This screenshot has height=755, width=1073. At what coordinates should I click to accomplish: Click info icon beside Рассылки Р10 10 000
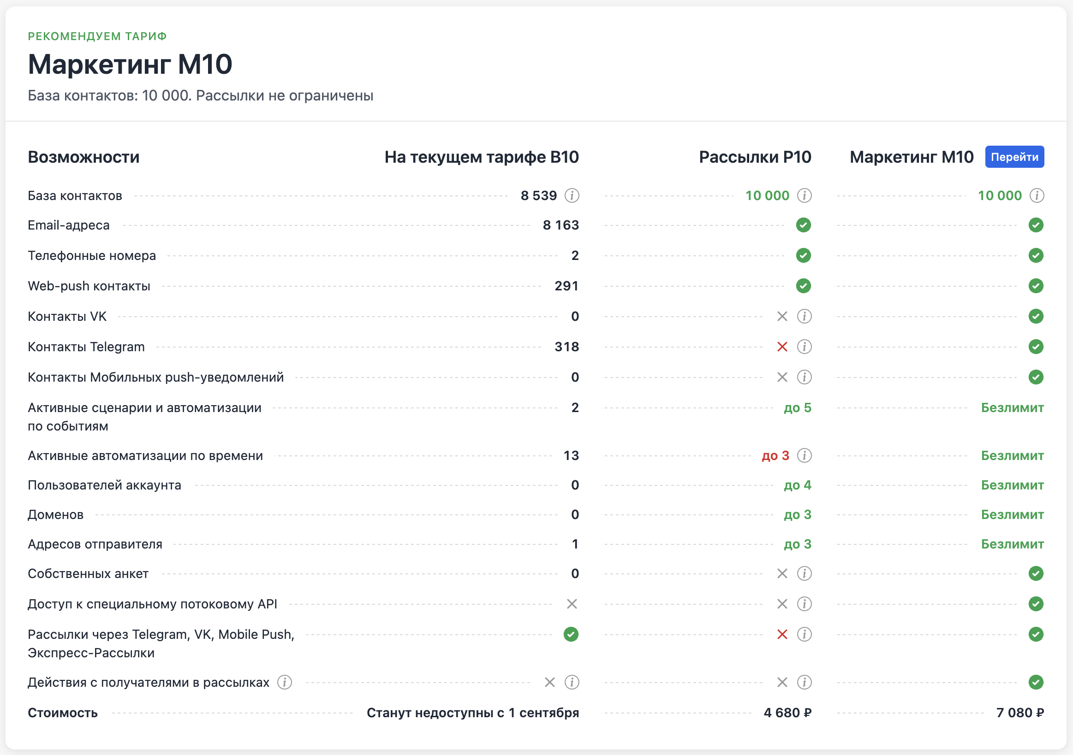pos(804,195)
